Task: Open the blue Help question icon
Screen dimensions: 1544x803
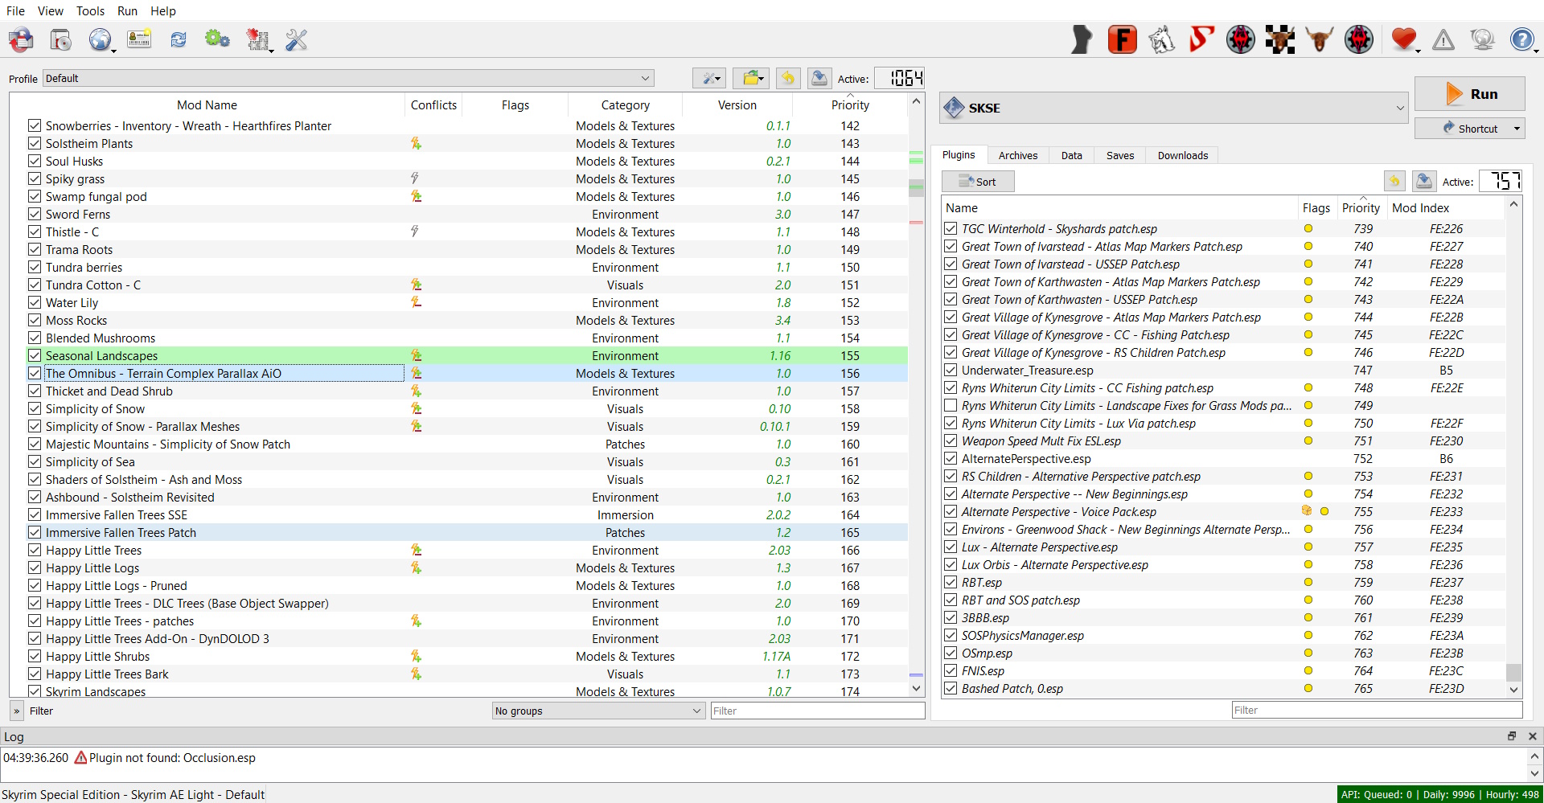Action: 1521,39
